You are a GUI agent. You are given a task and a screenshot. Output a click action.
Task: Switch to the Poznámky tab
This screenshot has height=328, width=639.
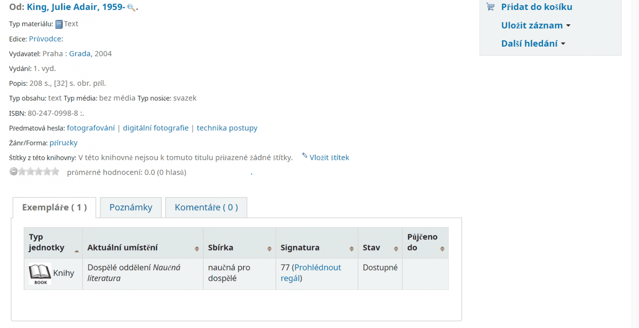[131, 207]
